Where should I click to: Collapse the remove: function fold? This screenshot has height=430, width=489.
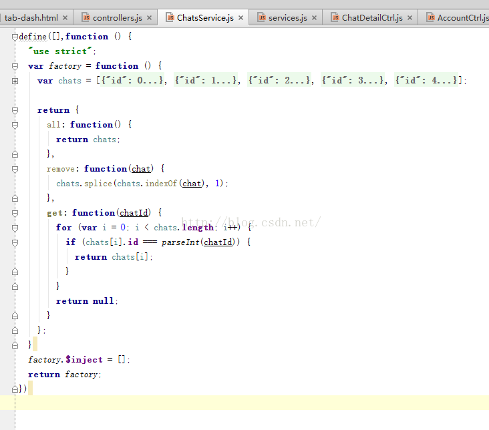pos(15,170)
